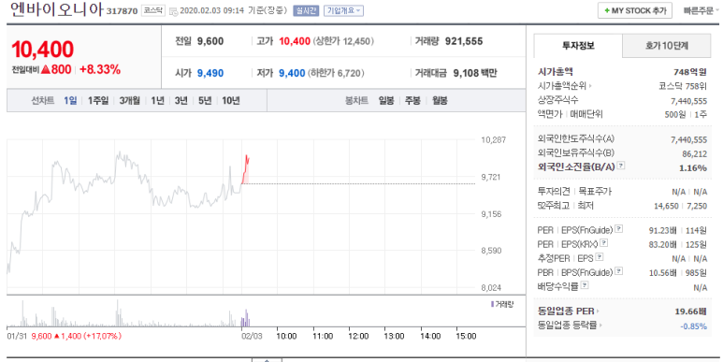Screen dimensions: 723x362
Task: Expand the 빠른주문 dropdown
Action: (701, 10)
